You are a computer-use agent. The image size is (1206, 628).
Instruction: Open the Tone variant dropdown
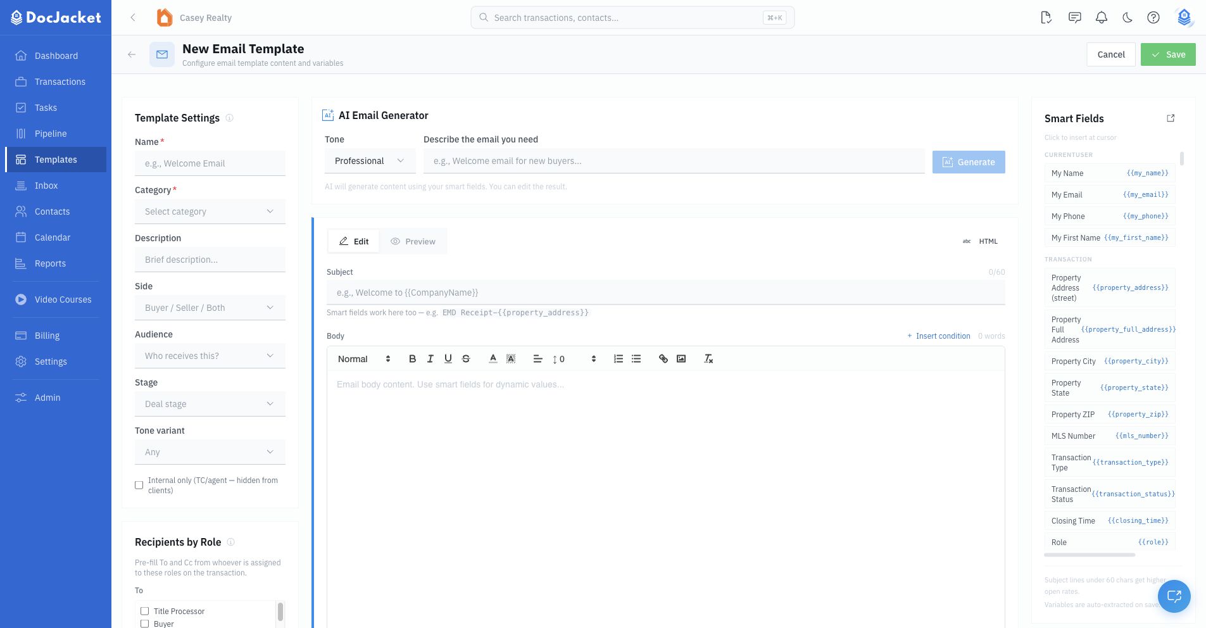click(x=210, y=452)
